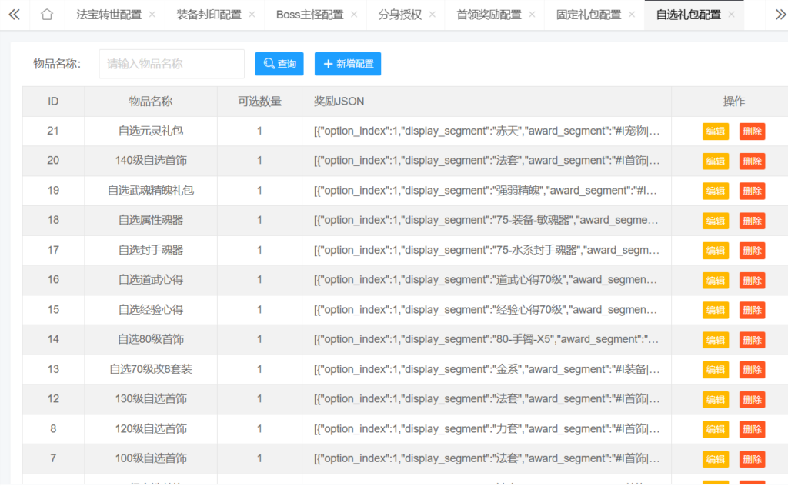Screen dimensions: 788x486
Task: Switch to the 法宝转世配置 tab
Action: tap(109, 15)
